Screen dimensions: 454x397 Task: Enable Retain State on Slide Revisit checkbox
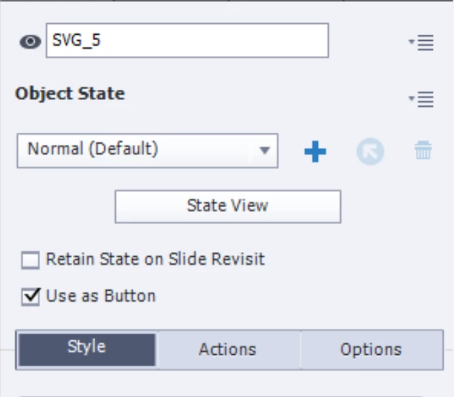coord(31,259)
